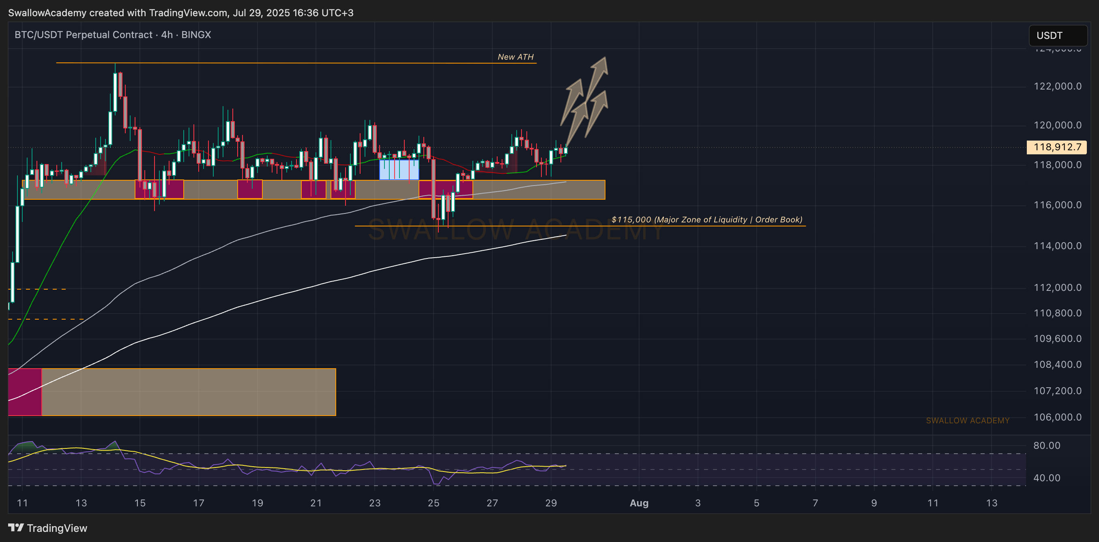
Task: Click the long tan support zone between 116,000 and 118,000
Action: coord(313,190)
